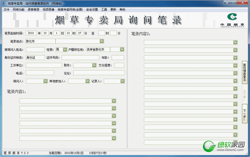Click the month field showing 12
Viewport: 250px width, 157px height.
click(x=45, y=33)
